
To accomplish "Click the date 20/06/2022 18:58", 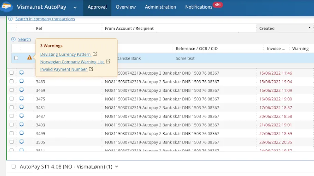I will (x=275, y=116).
